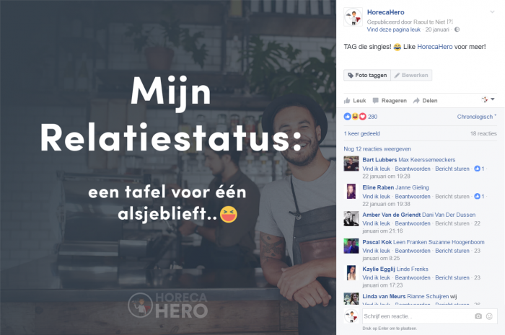This screenshot has height=335, width=505.
Task: Click the Foto taggen button
Action: [367, 75]
